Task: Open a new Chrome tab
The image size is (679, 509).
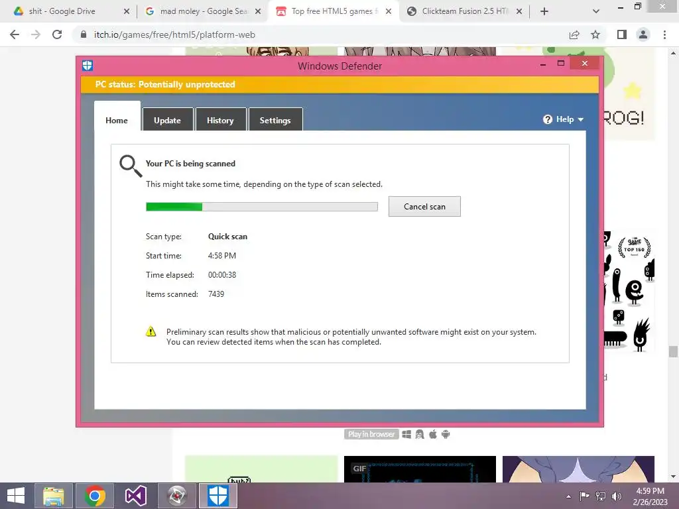Action: coord(544,12)
